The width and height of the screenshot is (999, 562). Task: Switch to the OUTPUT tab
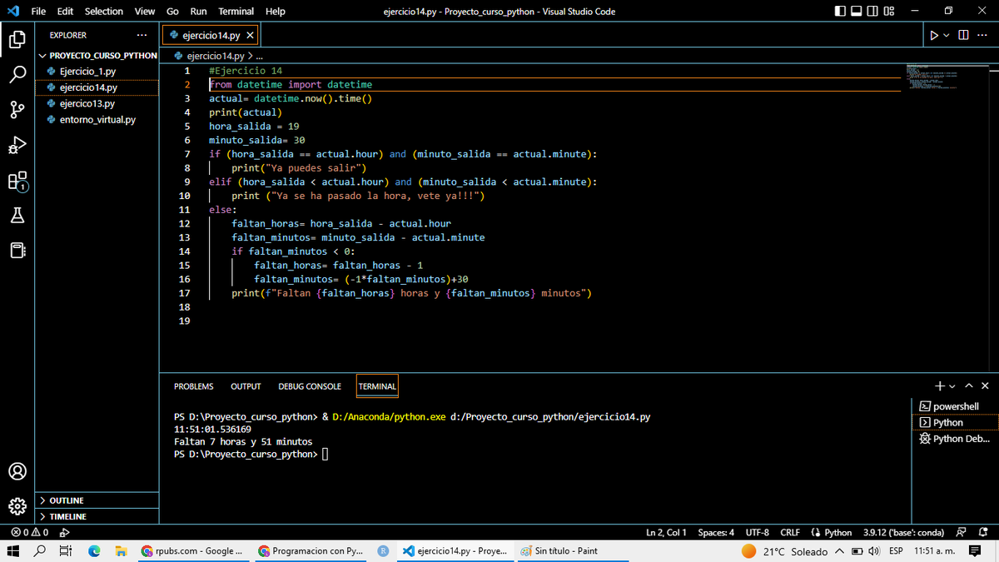coord(245,385)
